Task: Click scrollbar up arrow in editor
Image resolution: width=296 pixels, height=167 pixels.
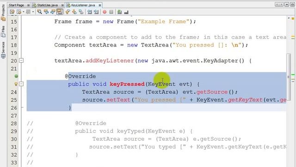Action: (x=289, y=18)
